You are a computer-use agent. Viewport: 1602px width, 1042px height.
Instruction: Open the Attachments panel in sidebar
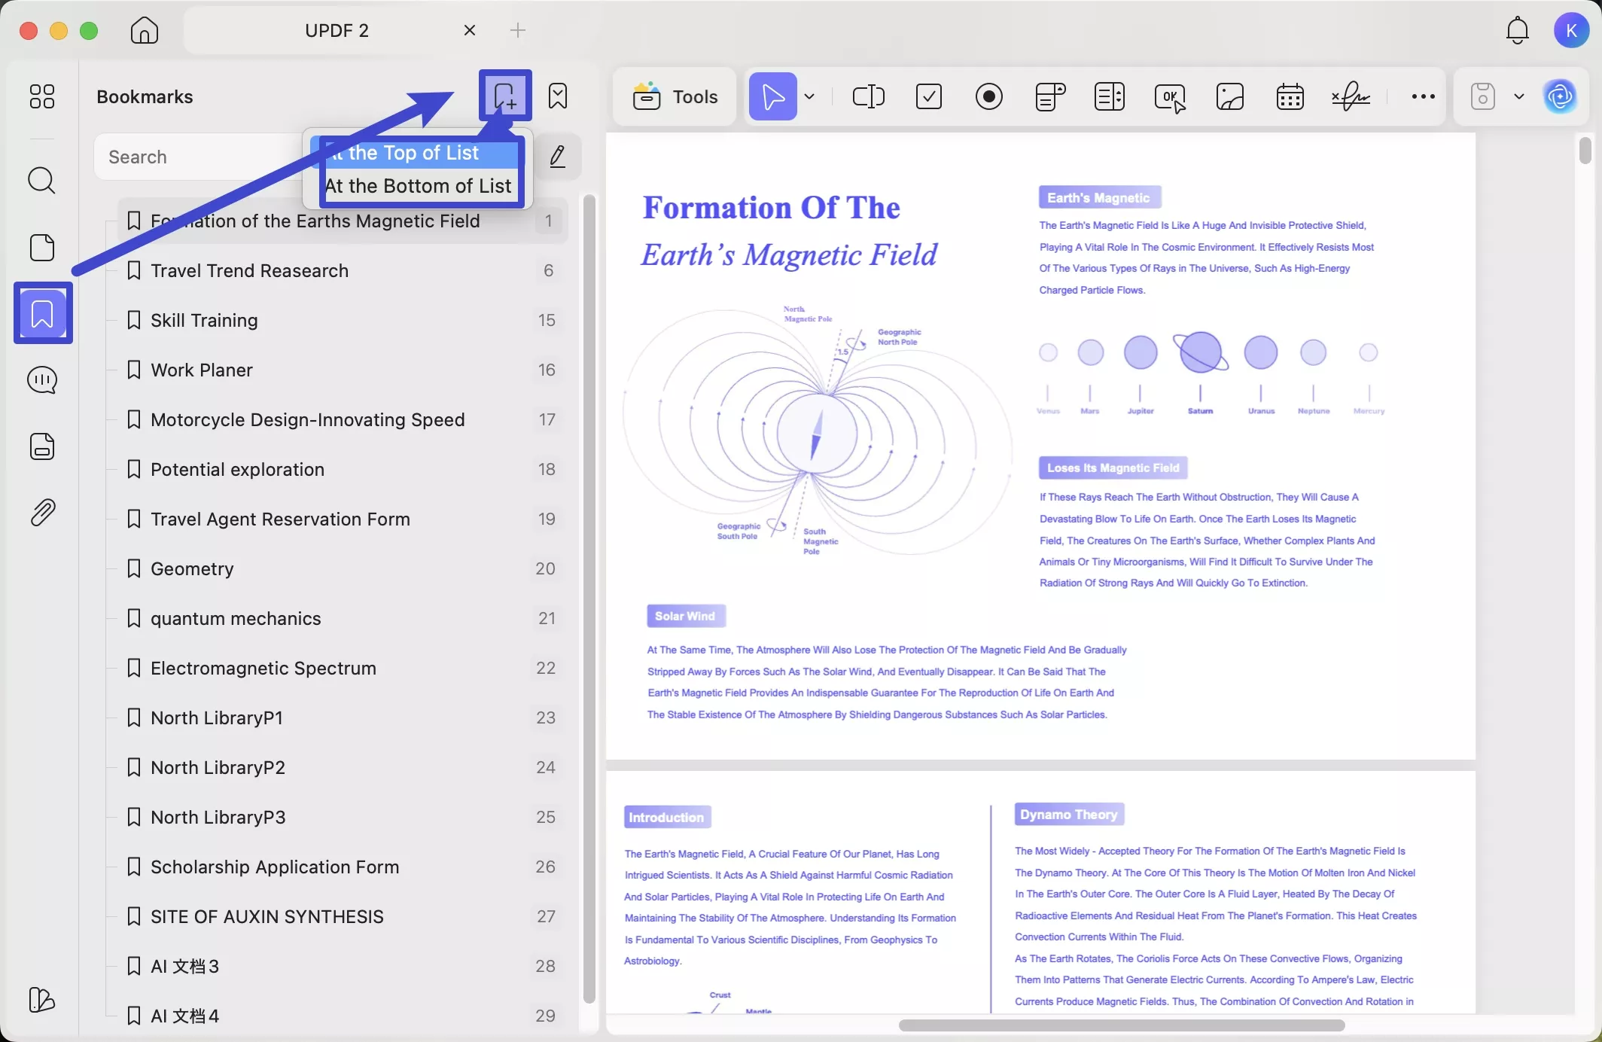42,513
